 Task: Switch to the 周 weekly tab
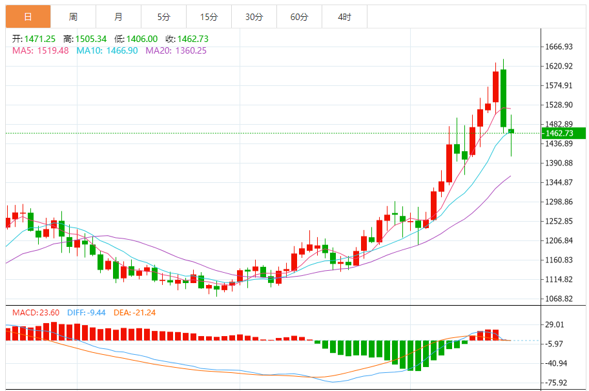(x=73, y=17)
